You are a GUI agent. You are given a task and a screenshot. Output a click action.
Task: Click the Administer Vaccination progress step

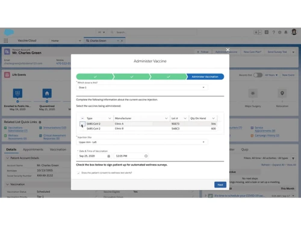[205, 77]
